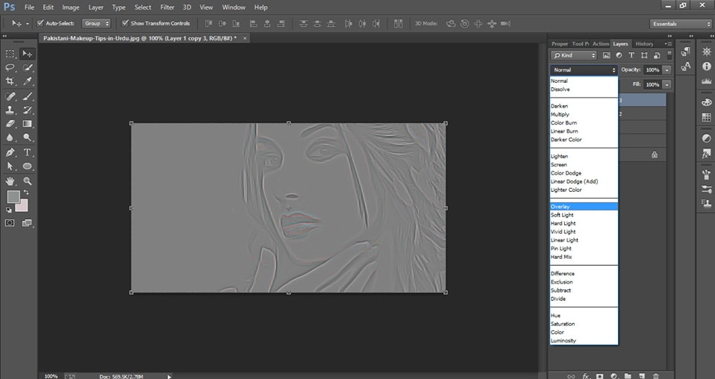
Task: Click the Hand tool
Action: [x=10, y=181]
